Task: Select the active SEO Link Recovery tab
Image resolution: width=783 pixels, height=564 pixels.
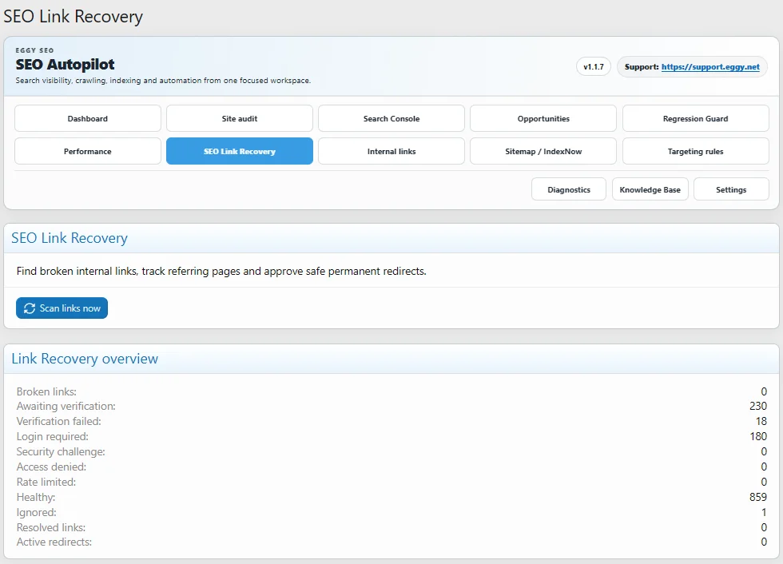Action: tap(240, 151)
